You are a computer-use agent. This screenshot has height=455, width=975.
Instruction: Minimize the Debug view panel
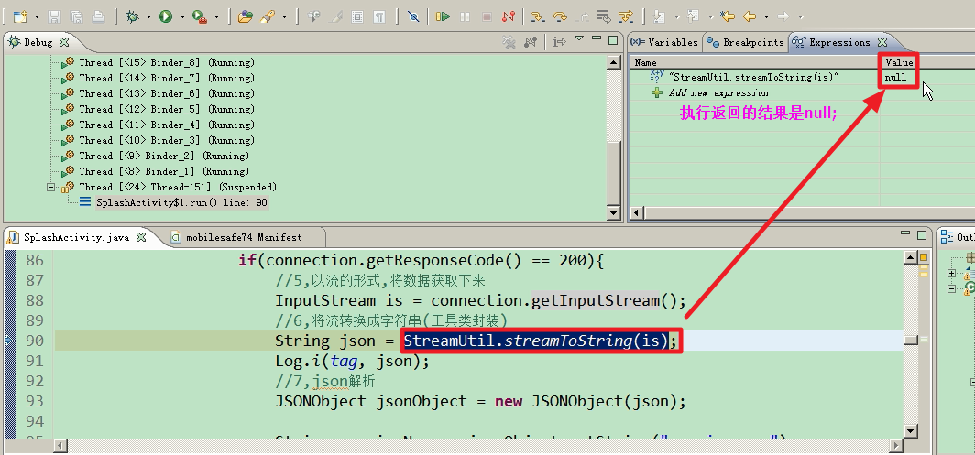click(x=597, y=39)
